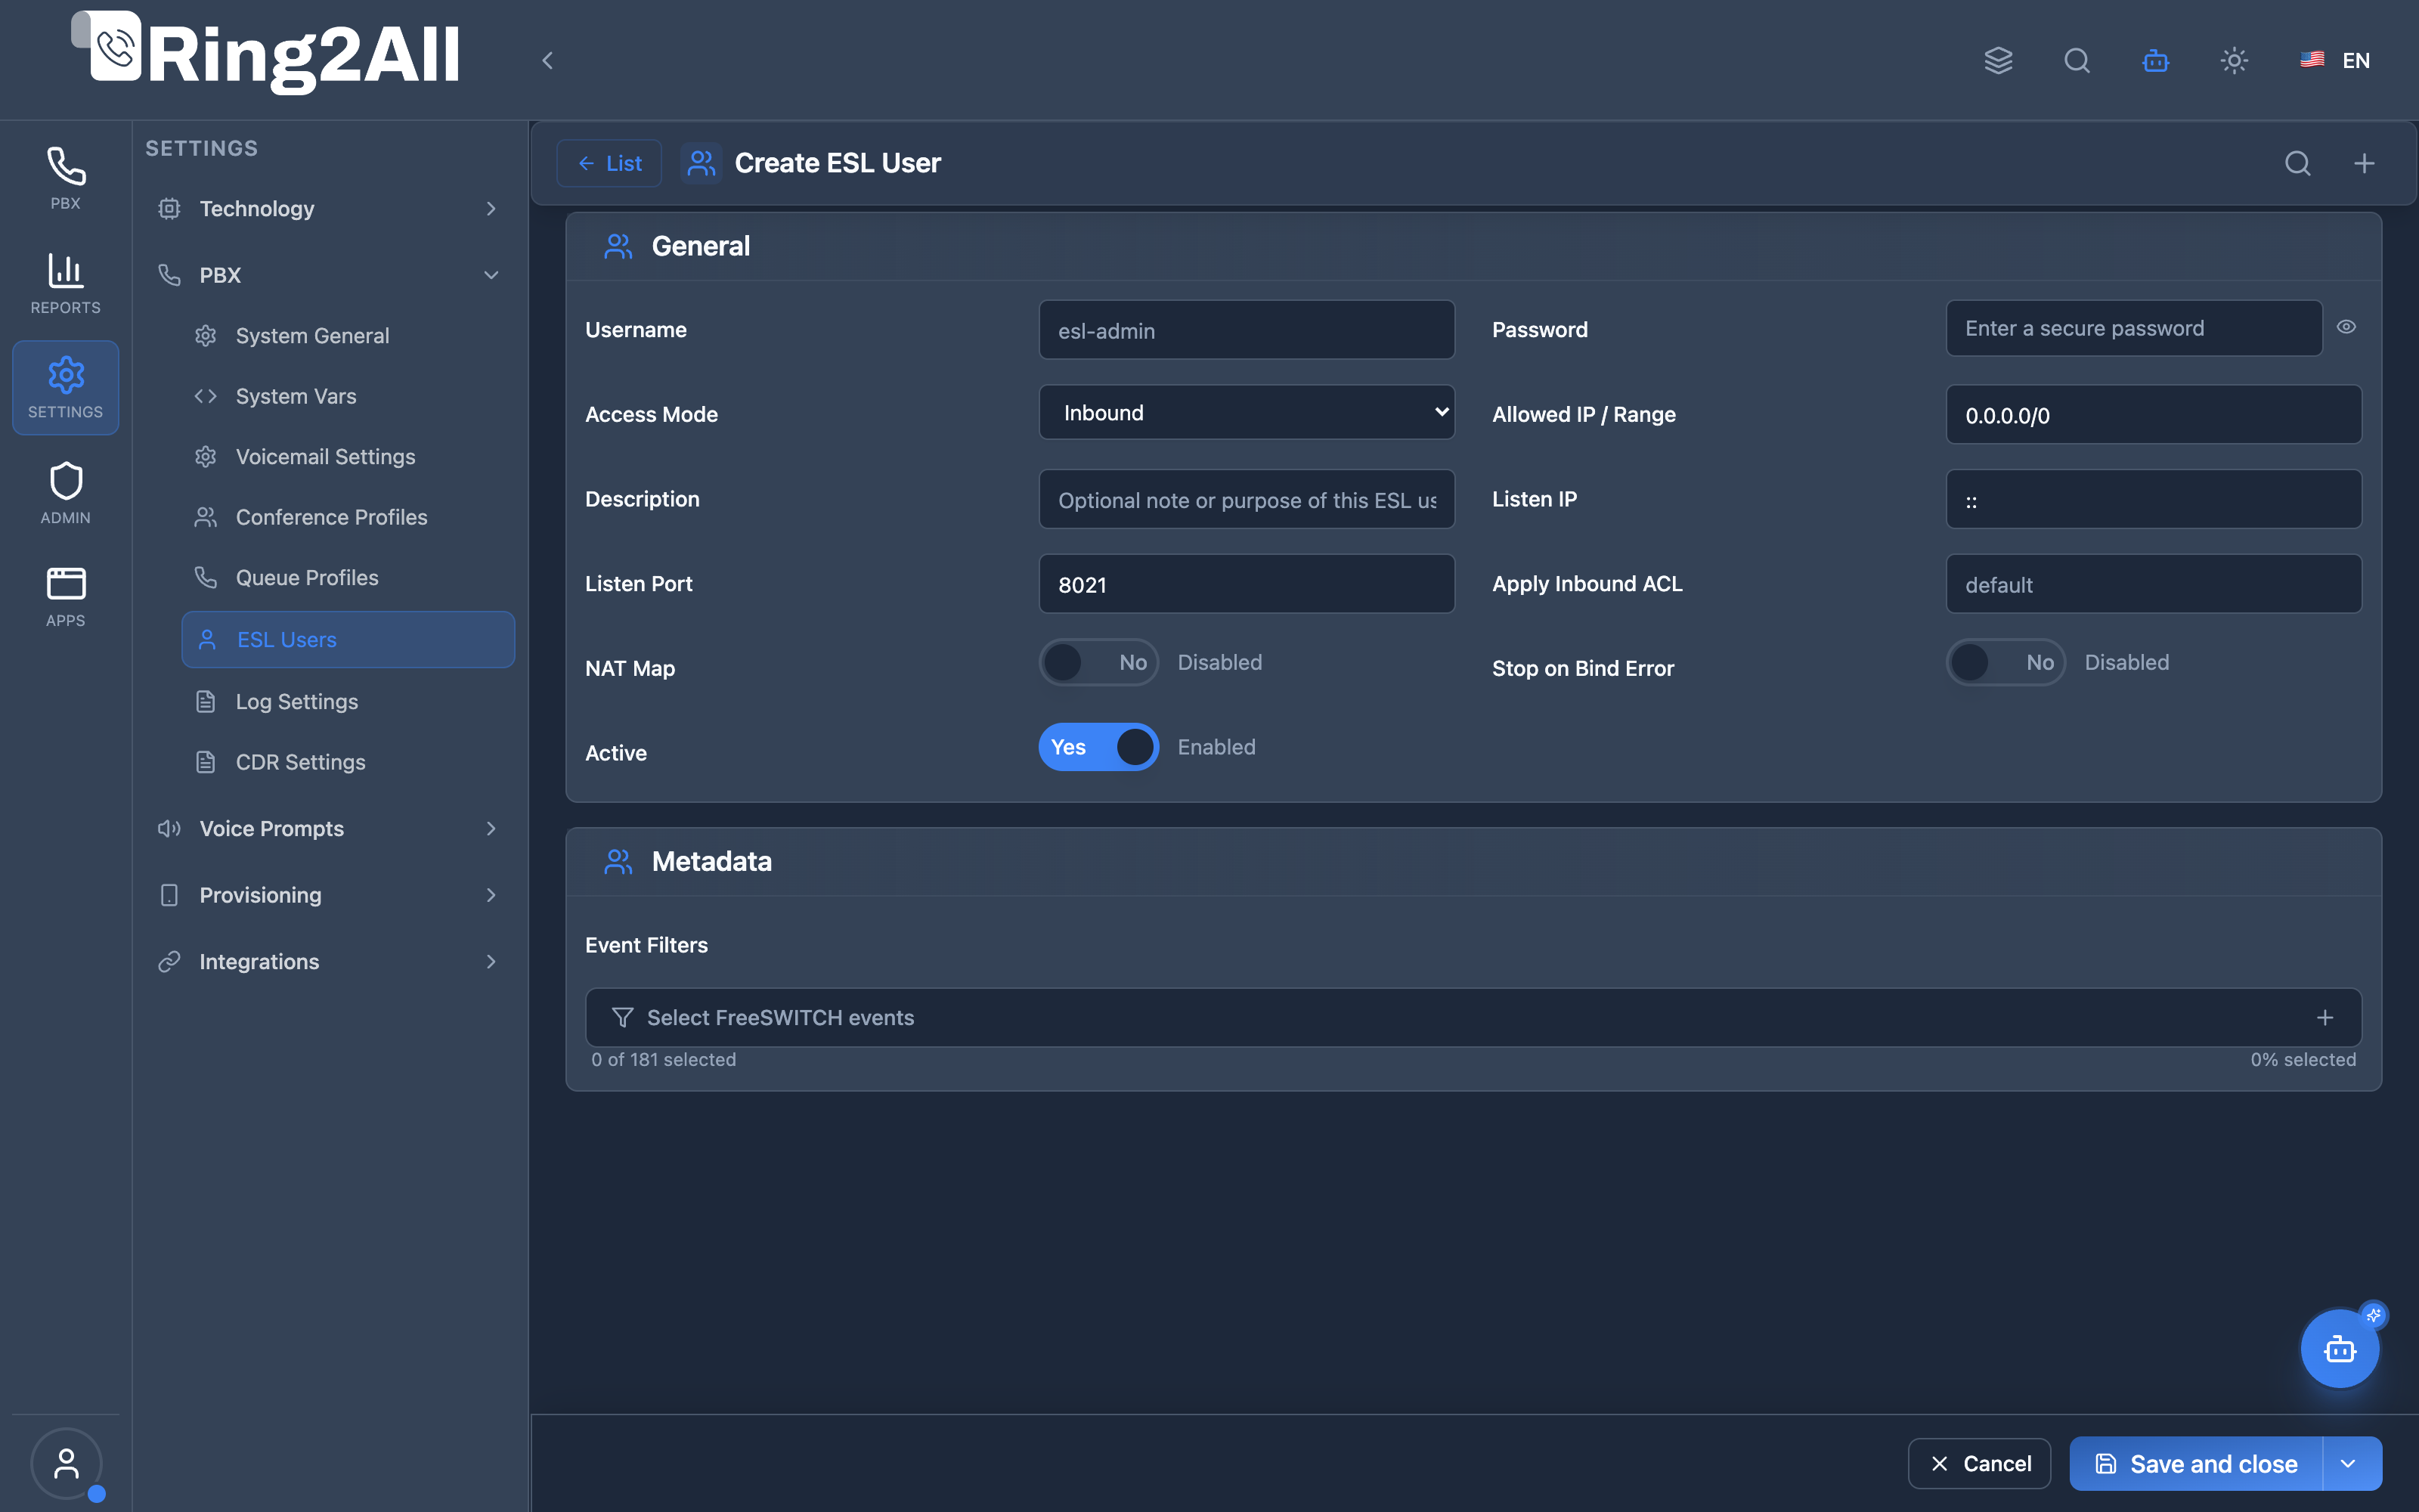The width and height of the screenshot is (2419, 1512).
Task: Expand the Voice Prompts group
Action: pyautogui.click(x=328, y=828)
